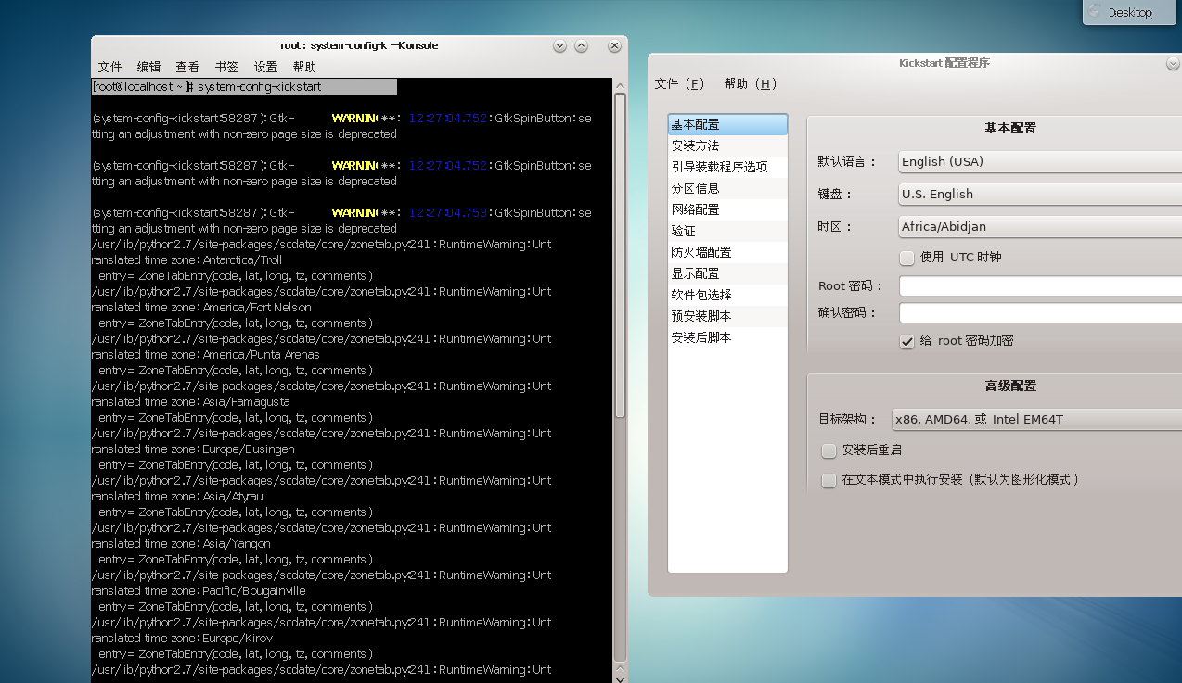Click the system-config-kickstart command line in terminal
The image size is (1182, 683).
coord(244,86)
